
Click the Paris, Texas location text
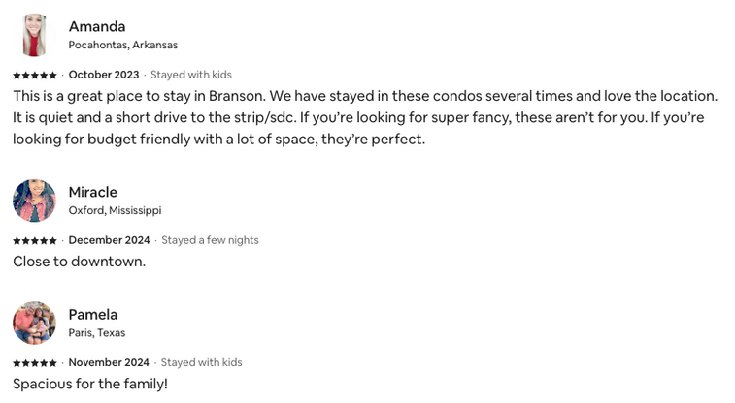pyautogui.click(x=97, y=332)
